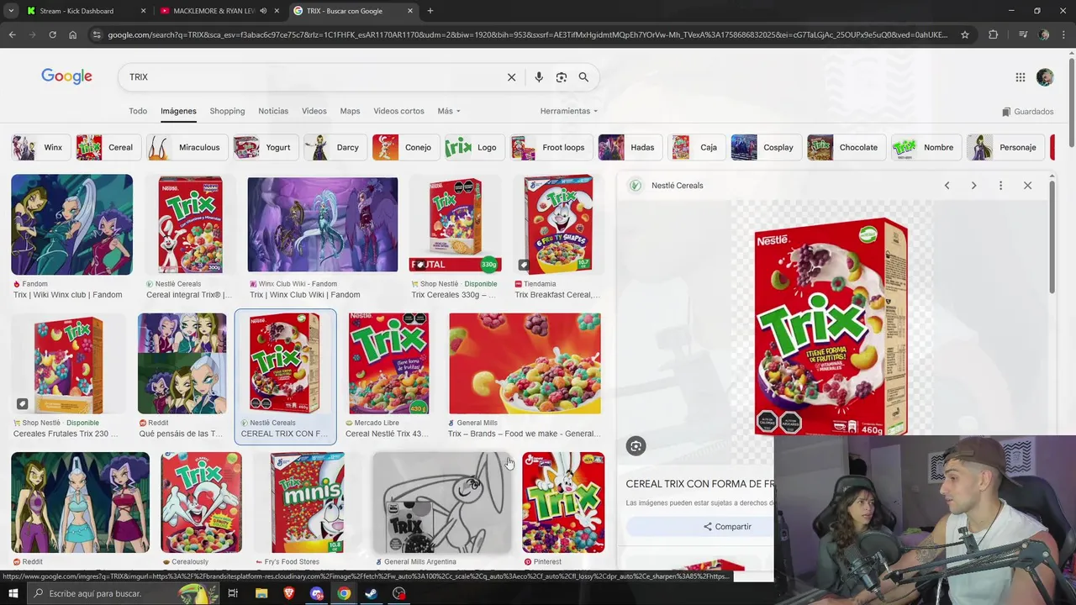View site information in address bar
Screen dimensions: 1076x605
97,34
